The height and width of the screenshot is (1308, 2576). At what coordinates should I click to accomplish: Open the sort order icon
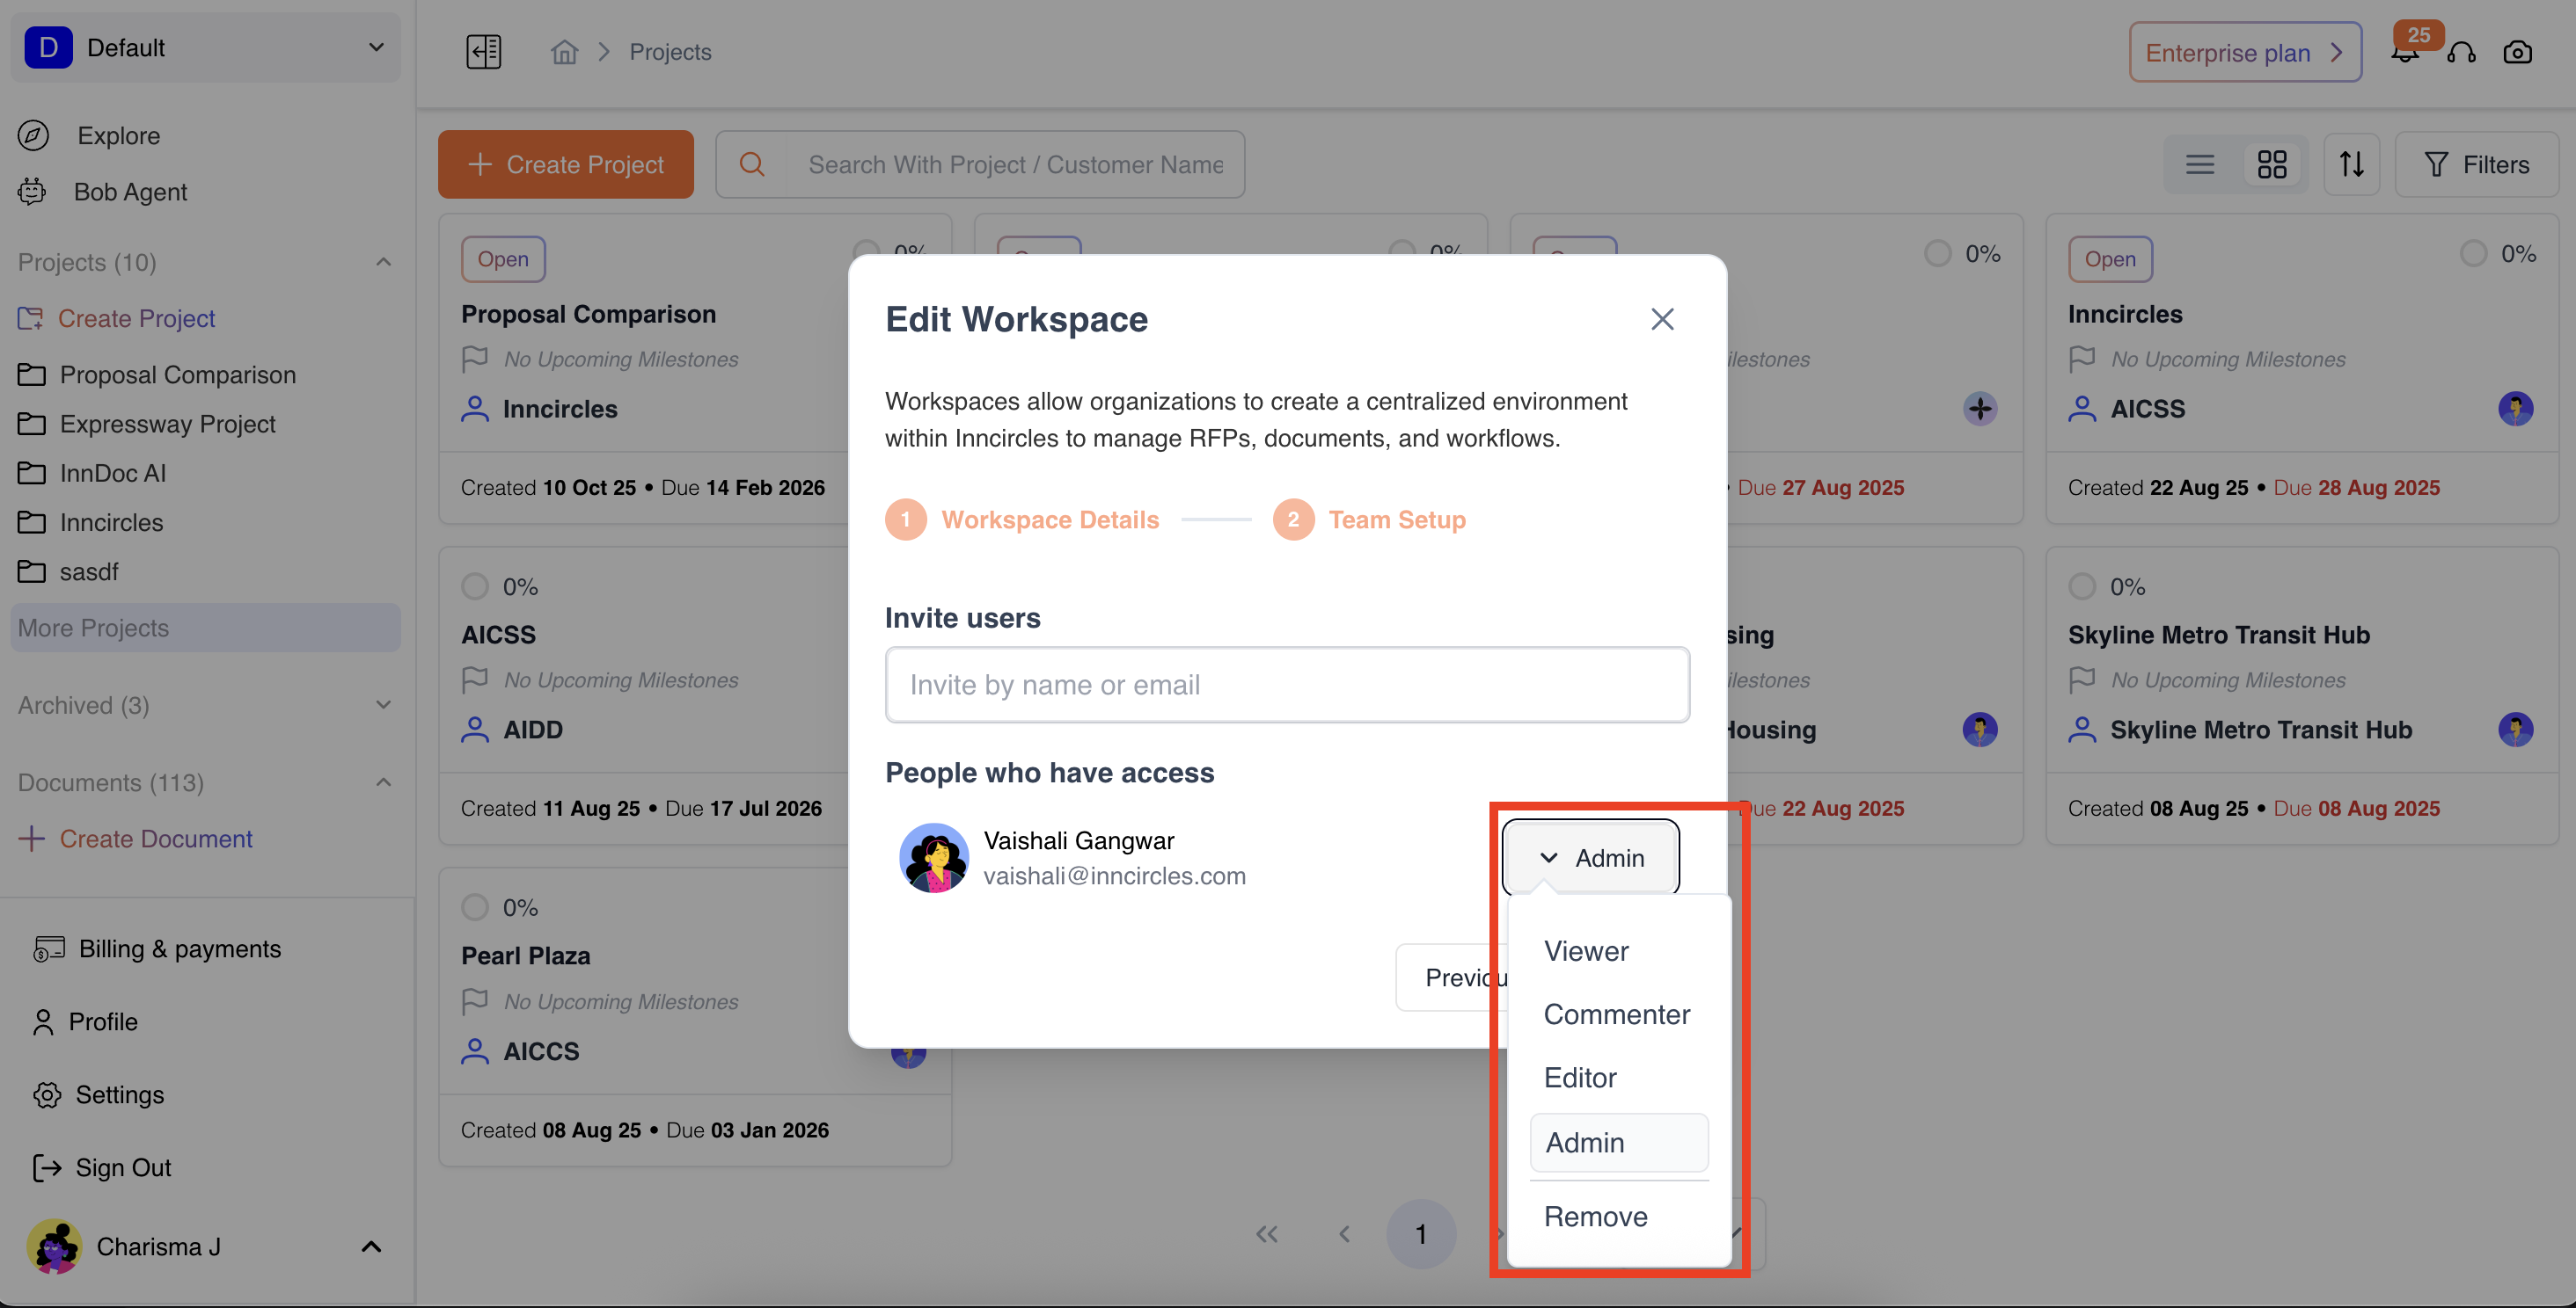2351,165
